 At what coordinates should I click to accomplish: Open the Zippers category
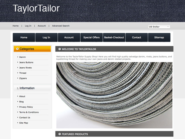[23, 78]
